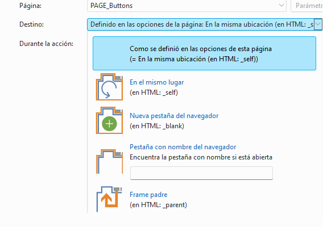Collapse the Destino dropdown using its arrow
323x227 pixels.
(x=318, y=24)
